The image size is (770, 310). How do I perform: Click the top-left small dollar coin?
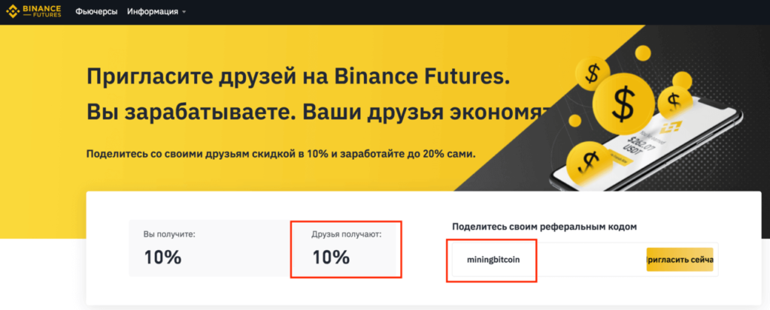pos(593,74)
